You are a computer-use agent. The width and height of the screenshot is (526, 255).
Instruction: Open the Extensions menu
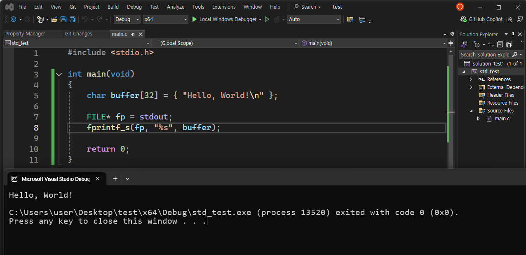(x=224, y=7)
